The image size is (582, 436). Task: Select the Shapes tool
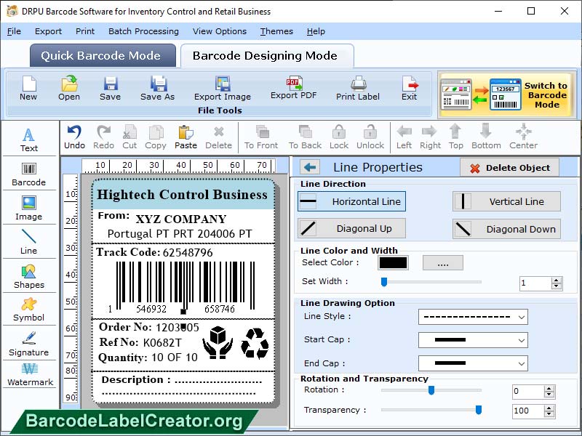[29, 278]
